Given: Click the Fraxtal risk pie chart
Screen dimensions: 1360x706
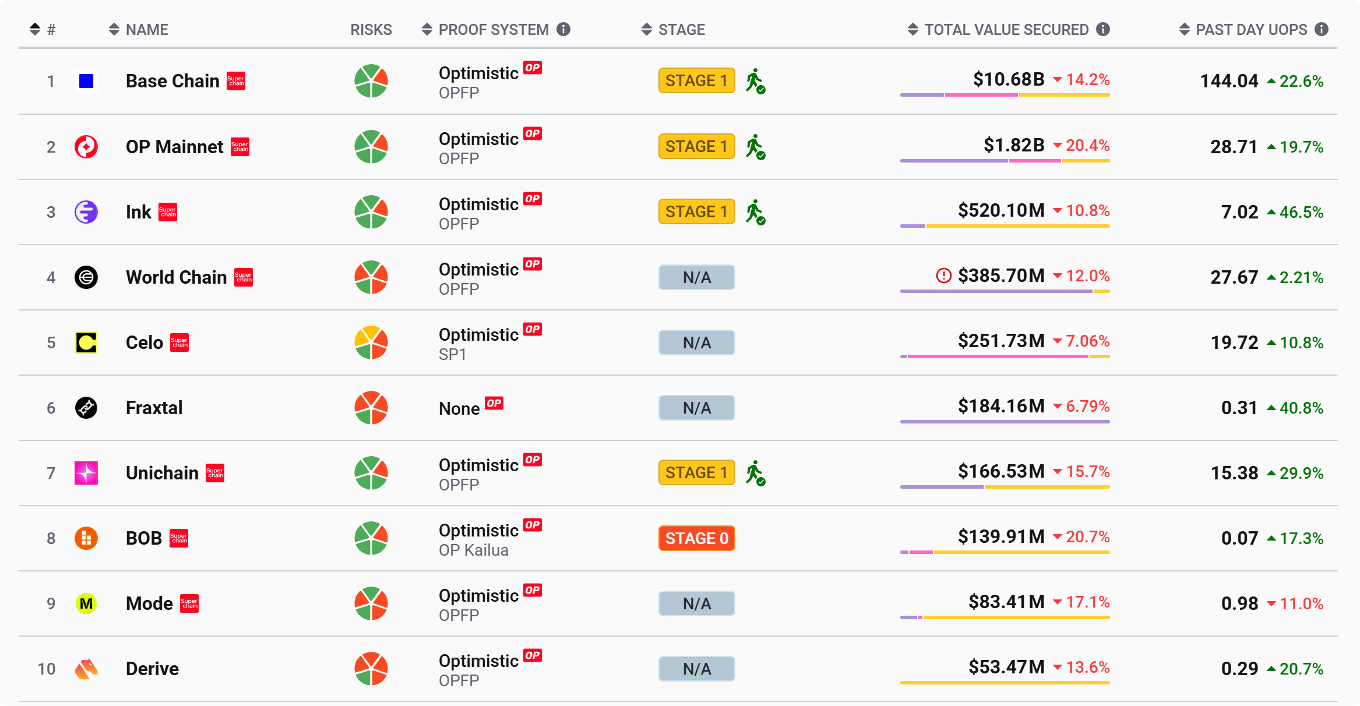Looking at the screenshot, I should pos(371,408).
